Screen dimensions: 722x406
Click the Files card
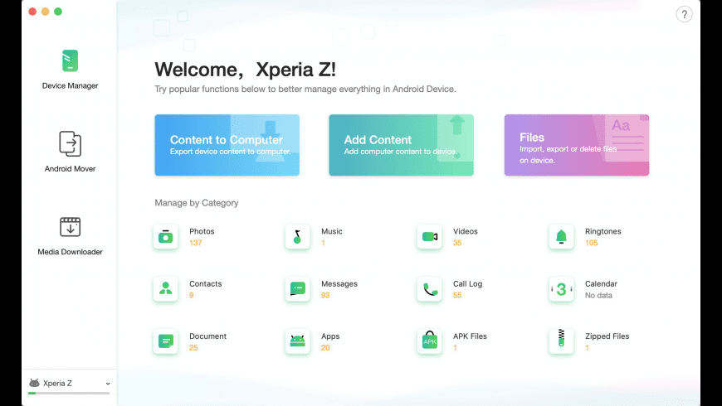pyautogui.click(x=577, y=145)
